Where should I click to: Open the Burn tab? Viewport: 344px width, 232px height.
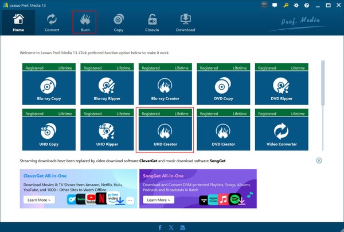tap(84, 22)
